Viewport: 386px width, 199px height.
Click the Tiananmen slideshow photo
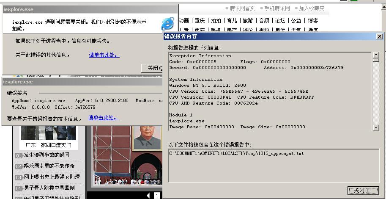[127, 155]
